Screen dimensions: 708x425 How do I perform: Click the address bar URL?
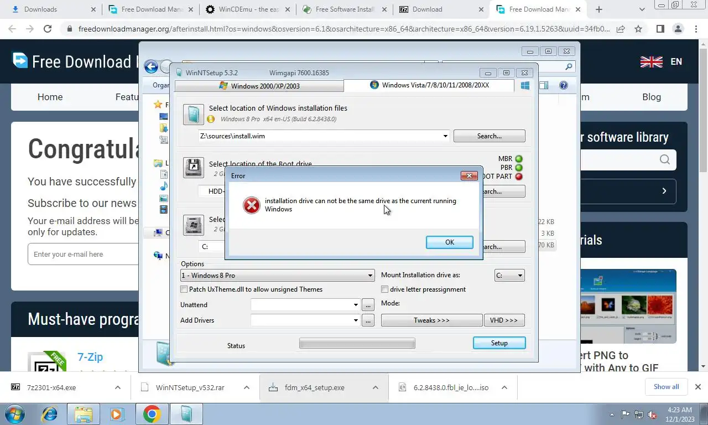[344, 29]
